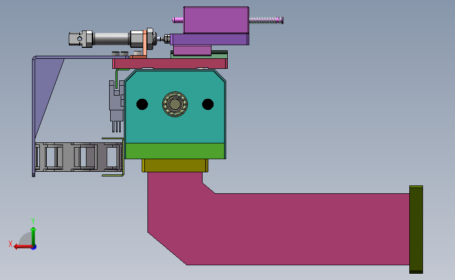Click the "Y" triad label
This screenshot has width=455, height=280.
(x=33, y=221)
